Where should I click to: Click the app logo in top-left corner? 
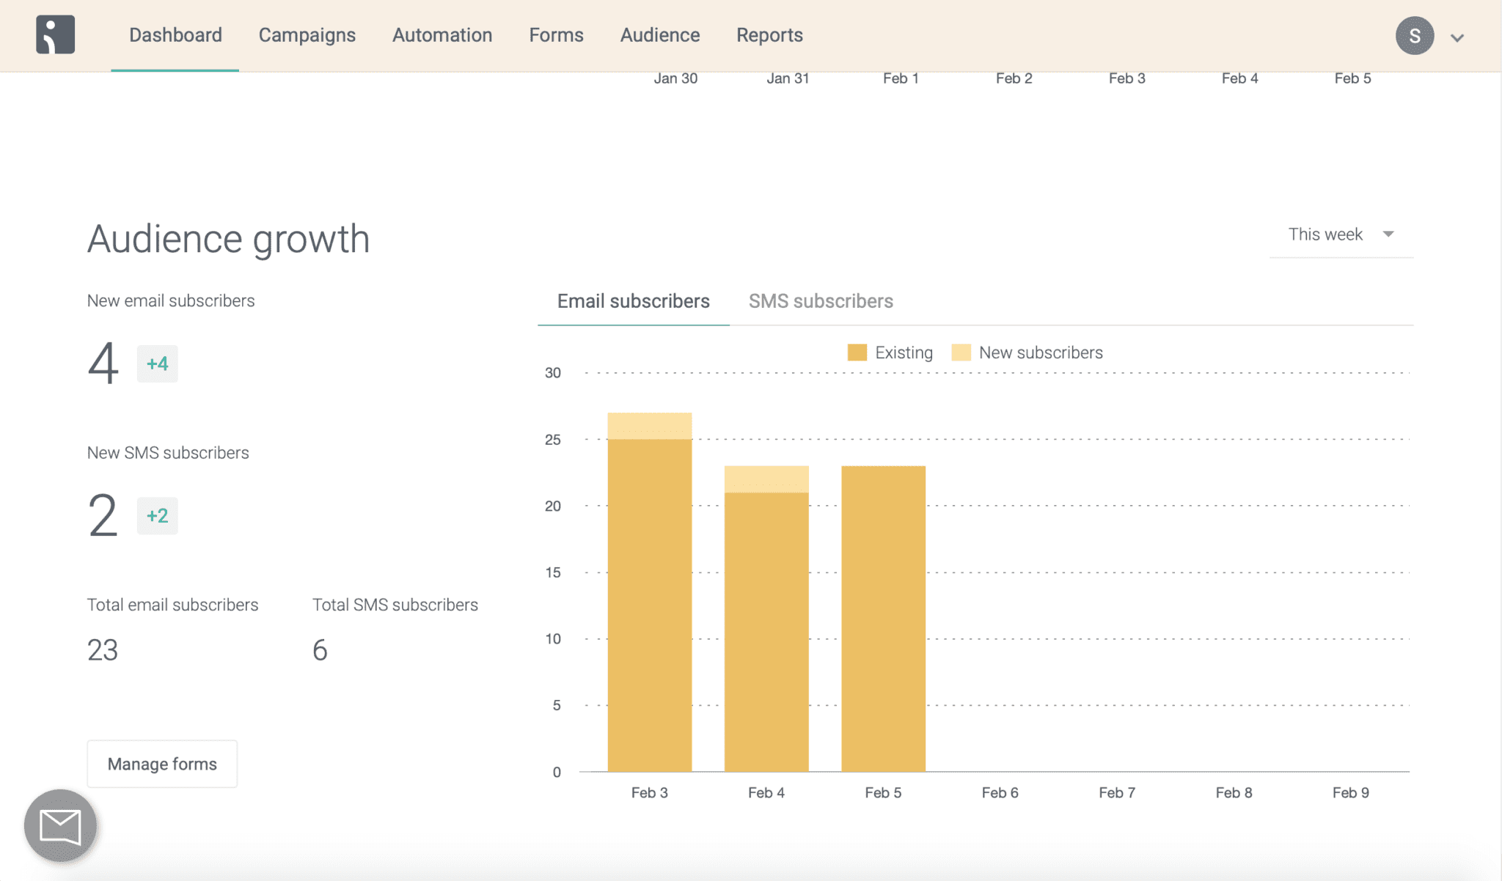[x=55, y=34]
